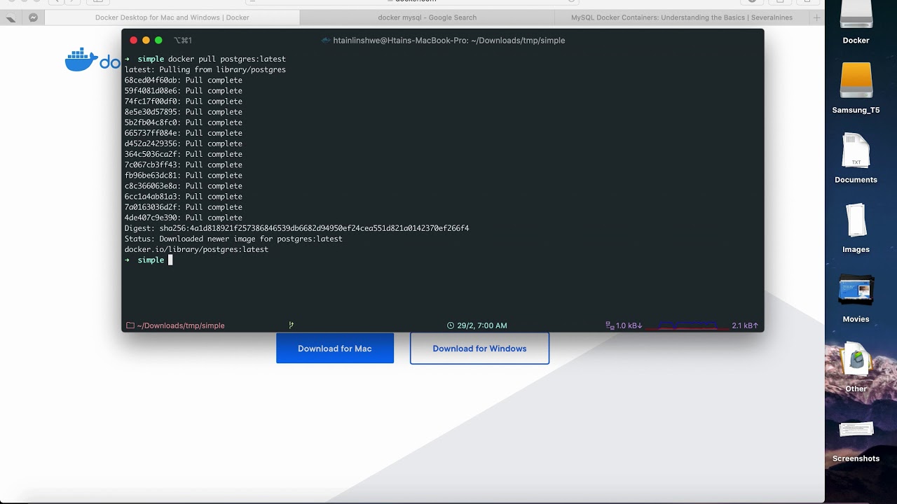
Task: Click the 1.0 kB download rate indicator
Action: [x=629, y=325]
